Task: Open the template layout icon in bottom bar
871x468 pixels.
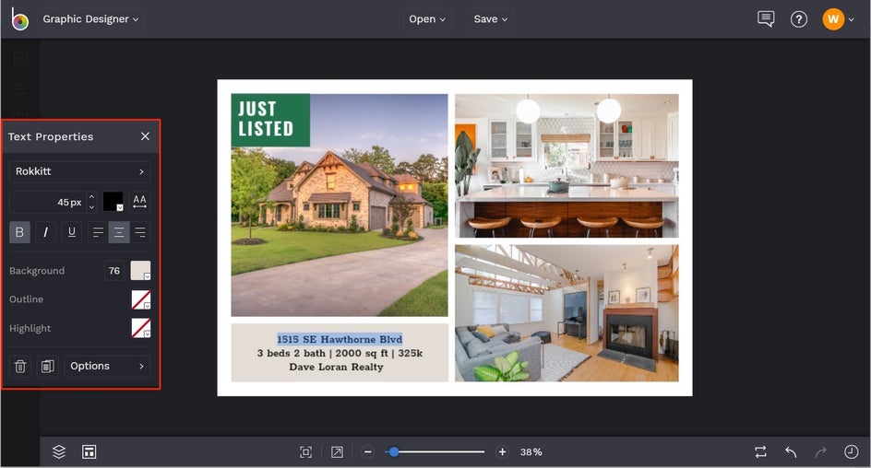Action: click(89, 452)
